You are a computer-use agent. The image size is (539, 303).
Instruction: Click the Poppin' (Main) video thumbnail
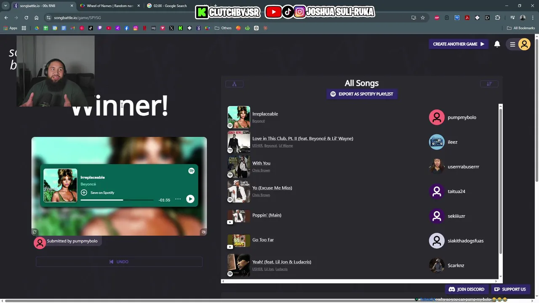239,216
